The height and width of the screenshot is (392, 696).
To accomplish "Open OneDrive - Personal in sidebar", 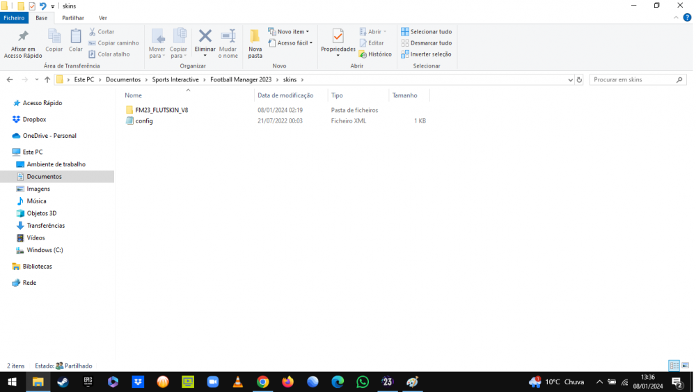I will 49,136.
